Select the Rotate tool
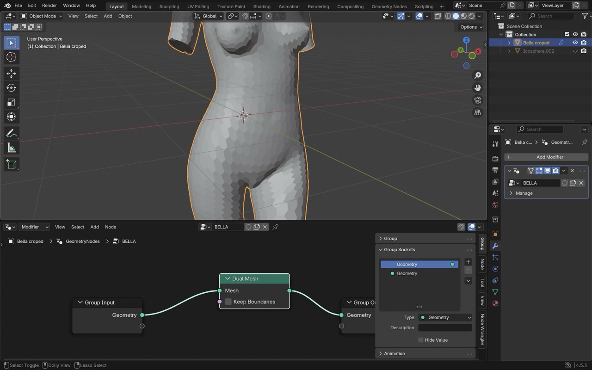 pyautogui.click(x=12, y=88)
